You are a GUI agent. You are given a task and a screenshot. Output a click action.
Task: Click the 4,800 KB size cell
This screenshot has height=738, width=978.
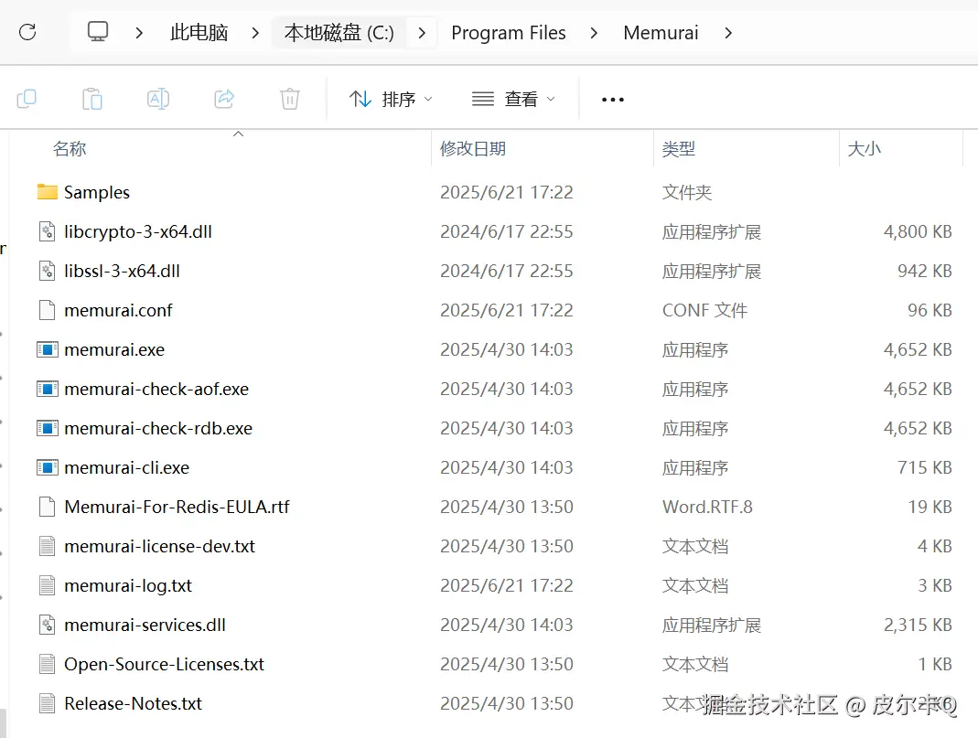(918, 232)
